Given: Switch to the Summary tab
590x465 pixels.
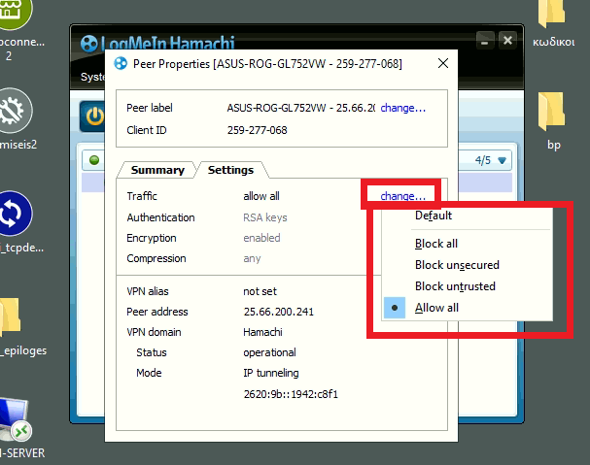Looking at the screenshot, I should tap(157, 170).
